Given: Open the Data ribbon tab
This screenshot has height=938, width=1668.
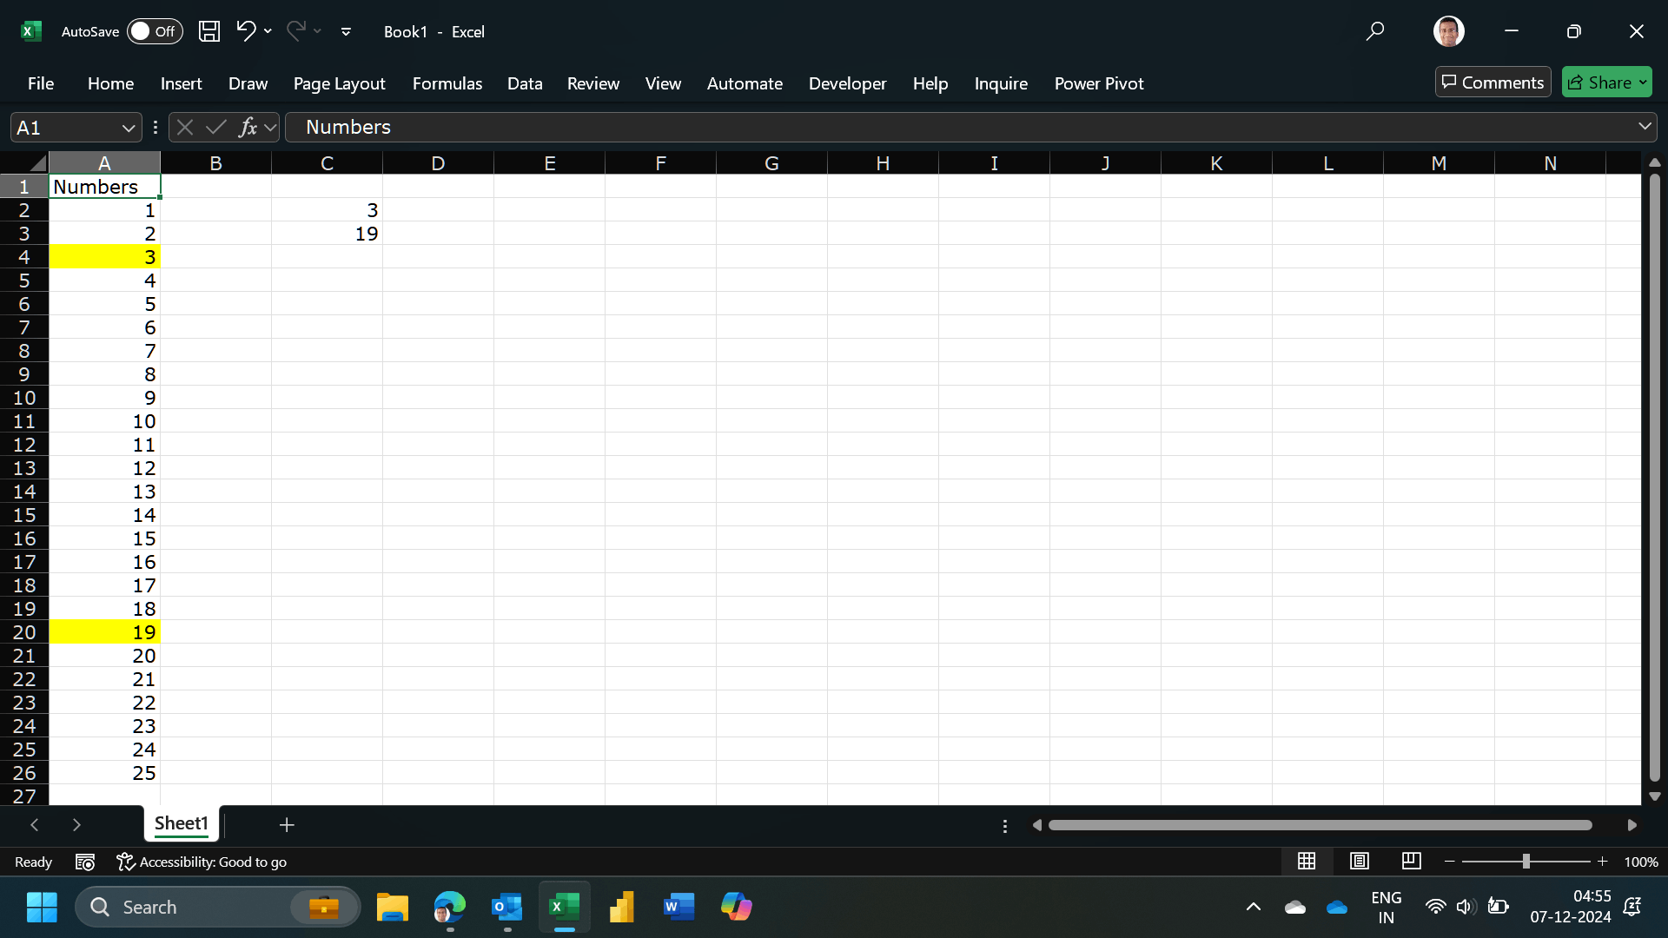Looking at the screenshot, I should [525, 83].
